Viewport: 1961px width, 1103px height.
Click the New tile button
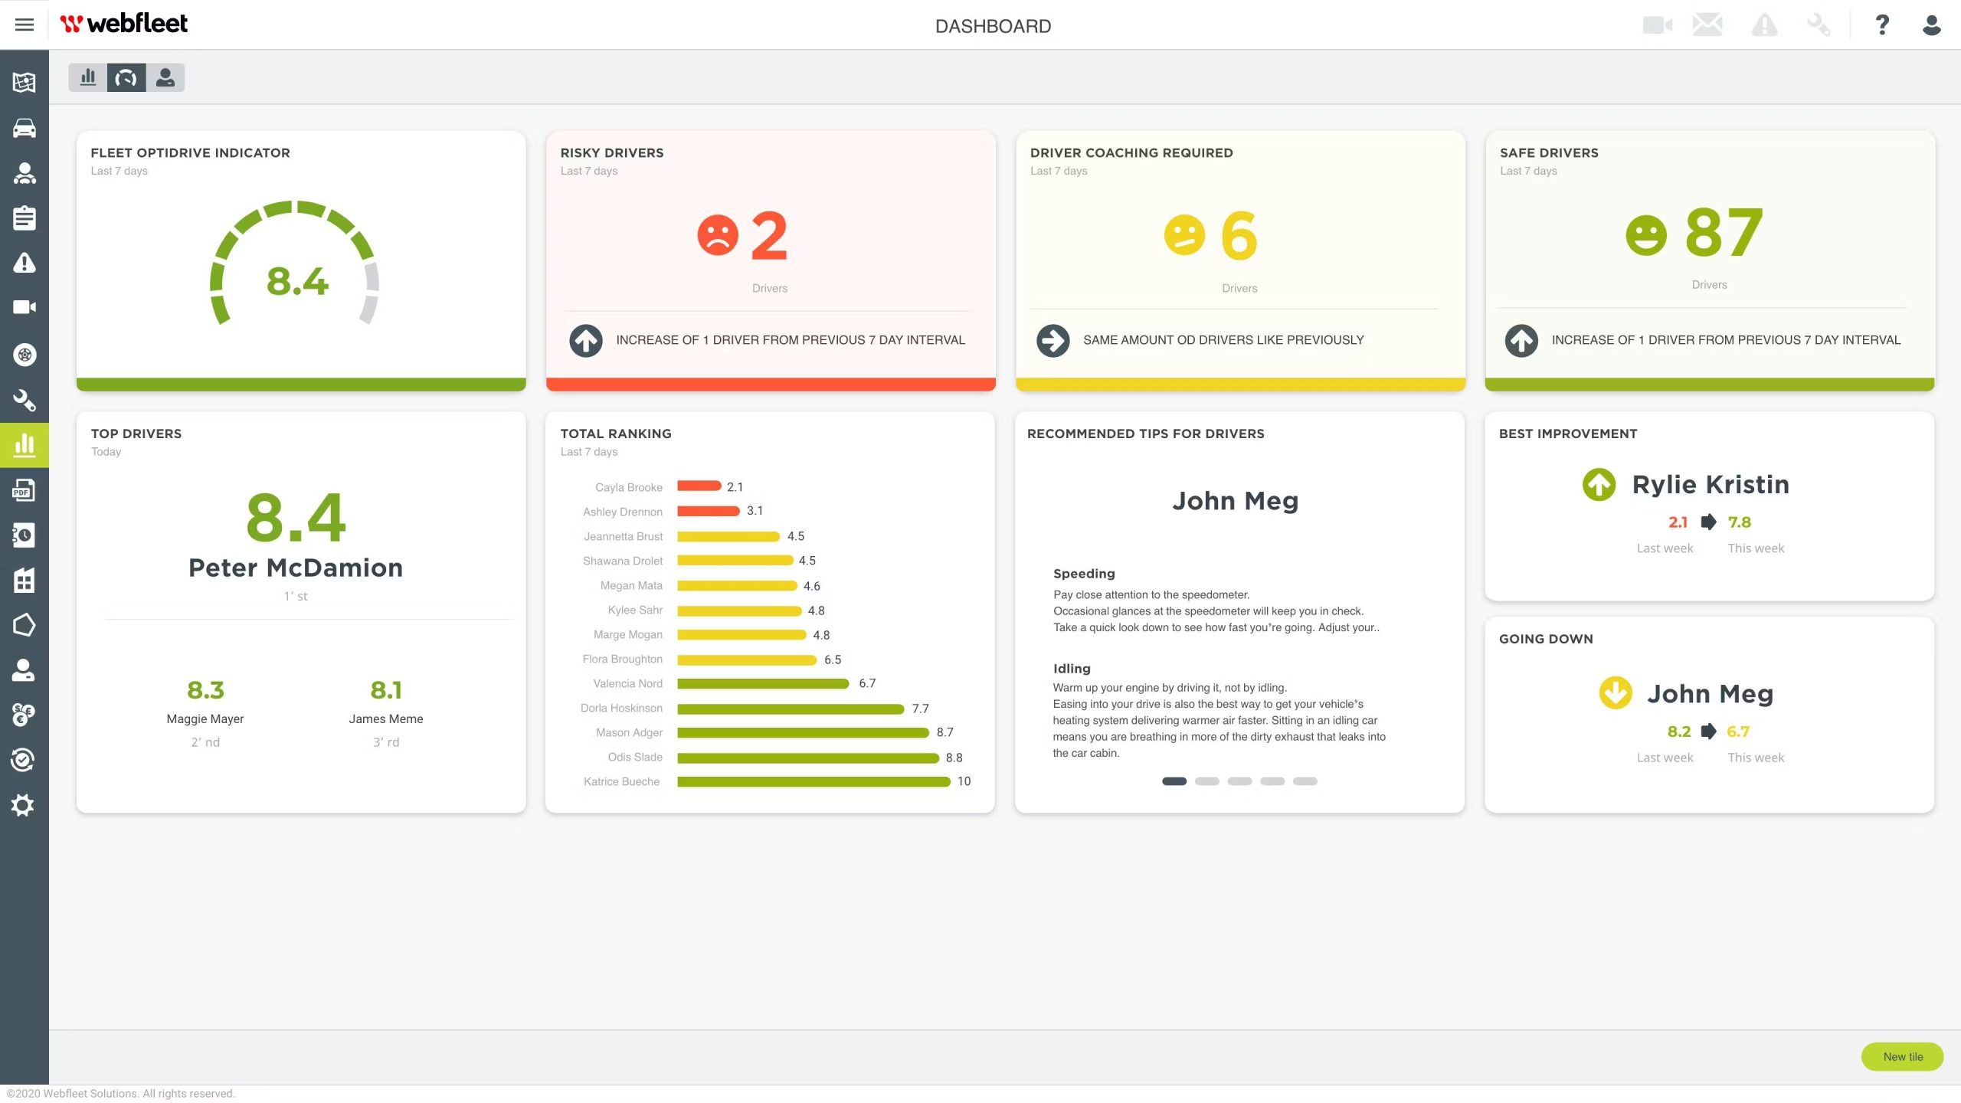[x=1902, y=1056]
